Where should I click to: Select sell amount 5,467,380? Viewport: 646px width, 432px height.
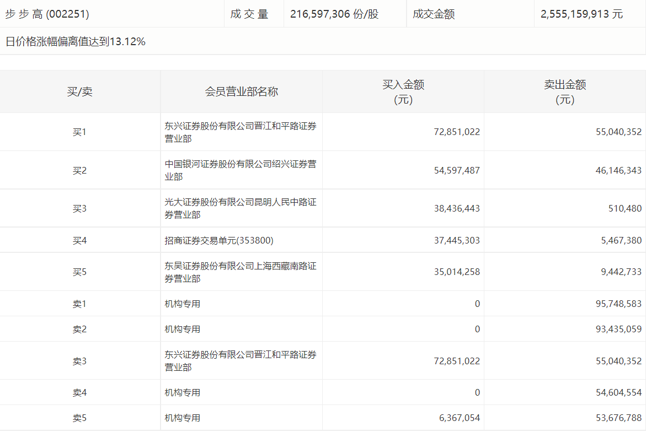[x=621, y=240]
